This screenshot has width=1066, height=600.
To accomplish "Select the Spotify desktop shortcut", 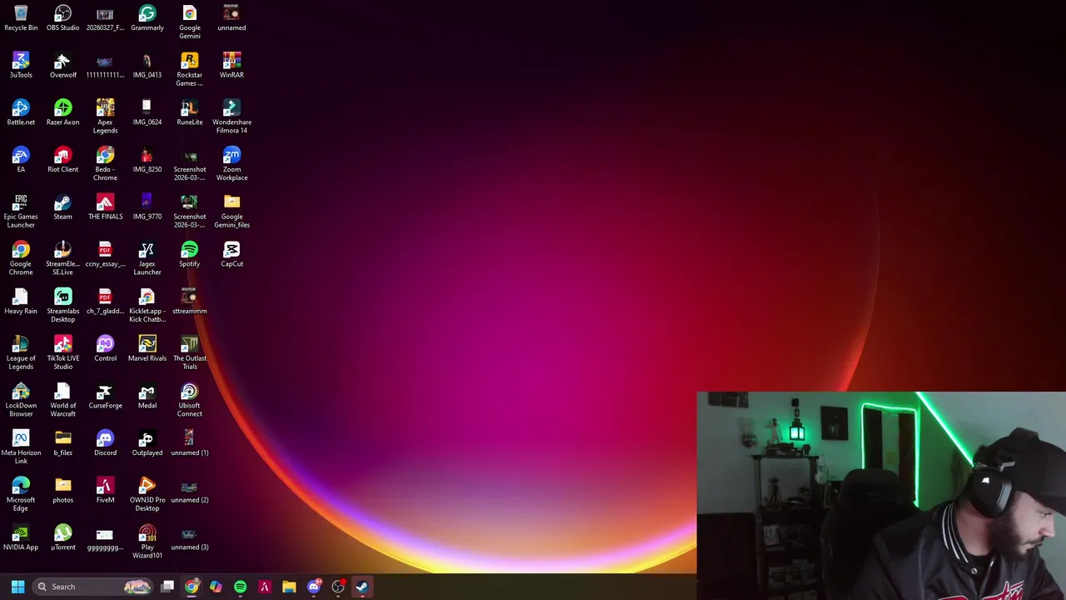I will coord(190,254).
